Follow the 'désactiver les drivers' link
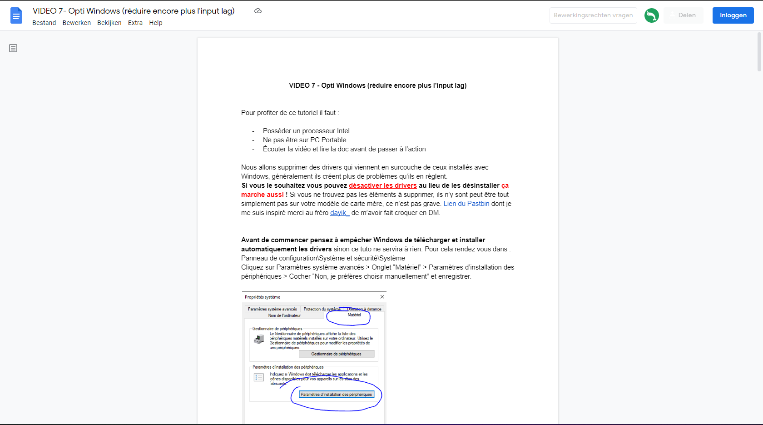This screenshot has height=425, width=763. pyautogui.click(x=382, y=185)
